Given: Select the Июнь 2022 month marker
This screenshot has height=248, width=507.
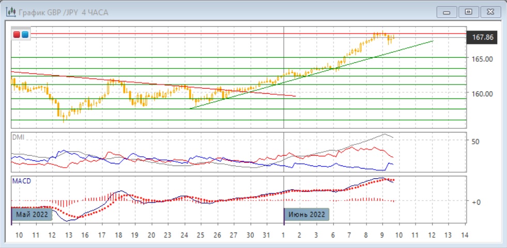Looking at the screenshot, I should pyautogui.click(x=307, y=214).
